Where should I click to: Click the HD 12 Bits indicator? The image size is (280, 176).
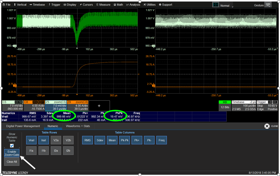(x=225, y=105)
